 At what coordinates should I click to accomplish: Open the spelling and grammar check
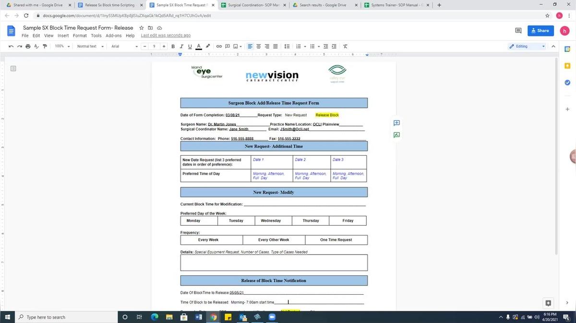click(x=36, y=46)
